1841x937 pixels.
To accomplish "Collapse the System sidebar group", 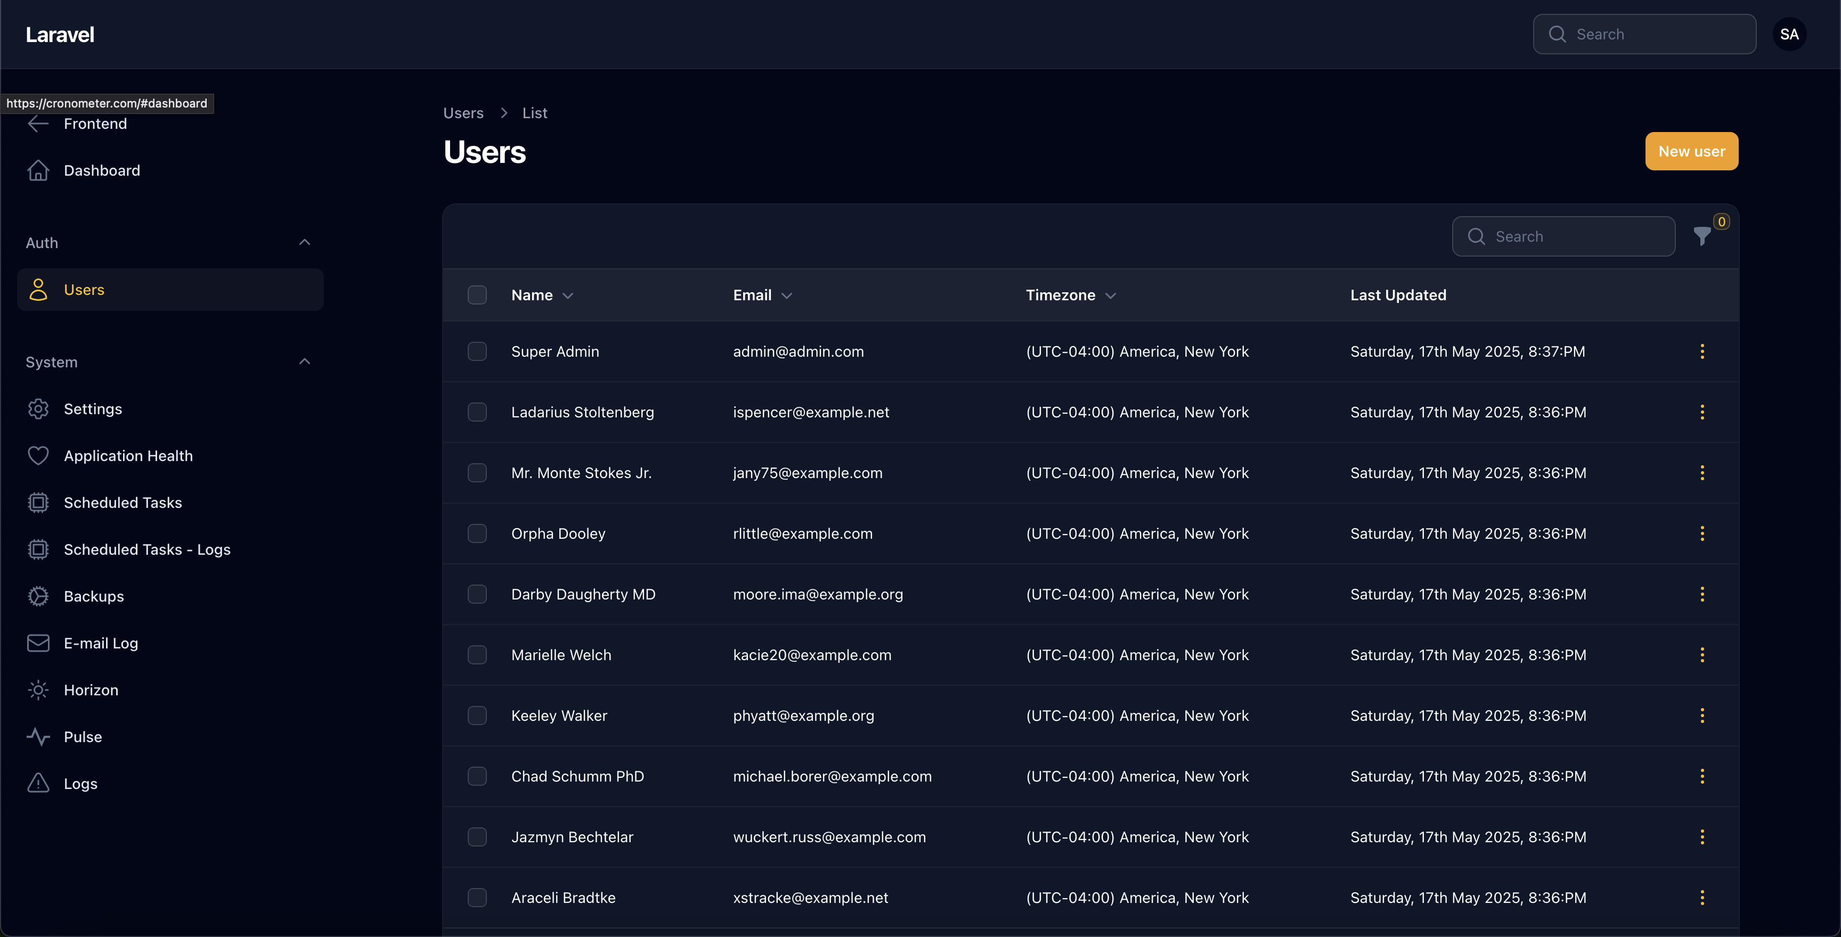I will pyautogui.click(x=305, y=362).
